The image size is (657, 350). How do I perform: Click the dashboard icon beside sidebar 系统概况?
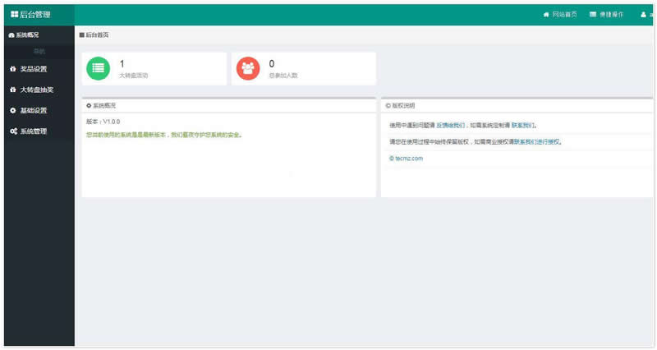click(11, 35)
